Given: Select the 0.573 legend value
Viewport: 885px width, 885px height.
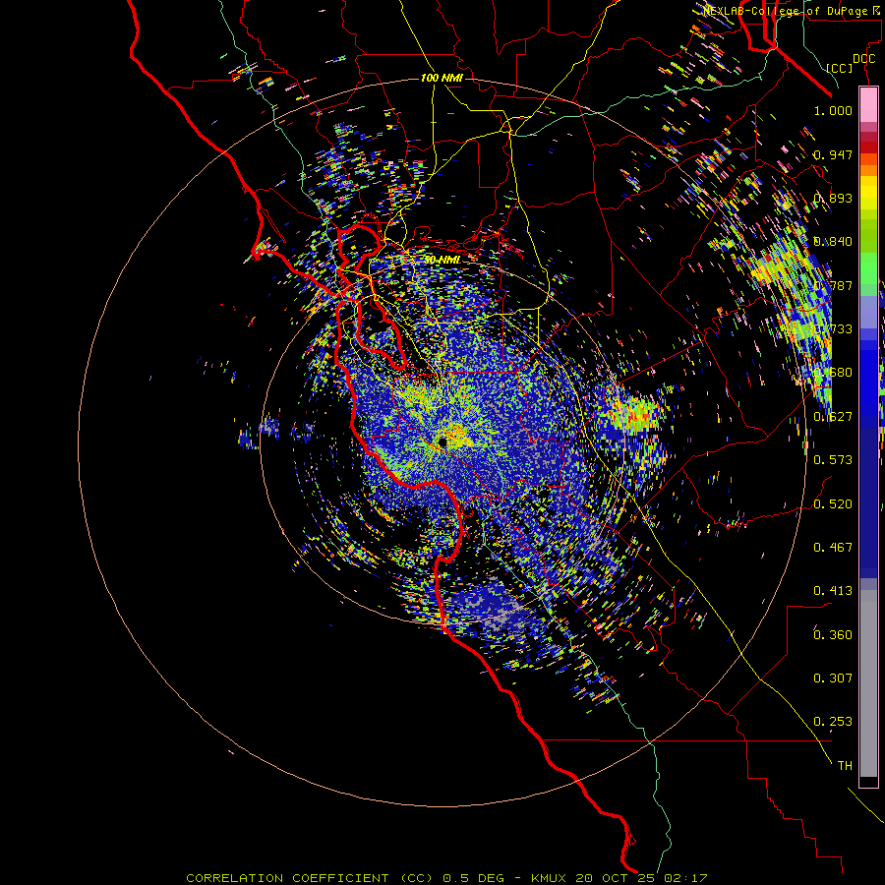Looking at the screenshot, I should (x=833, y=460).
